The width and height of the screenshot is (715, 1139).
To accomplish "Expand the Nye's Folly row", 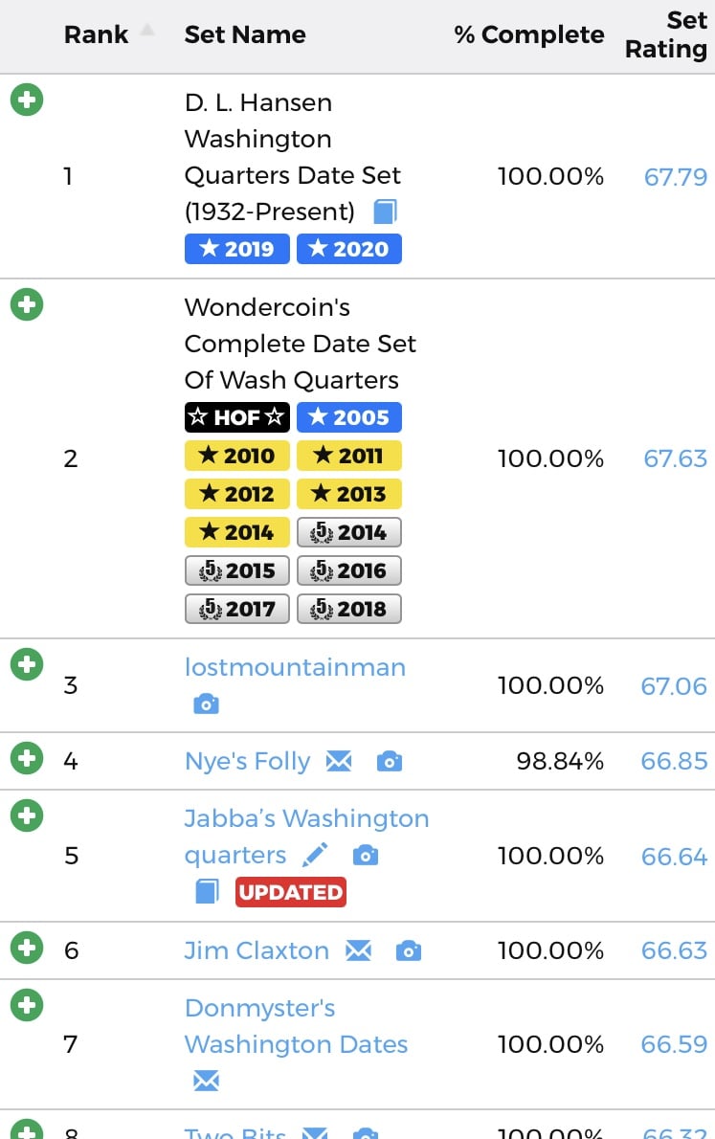I will coord(27,759).
